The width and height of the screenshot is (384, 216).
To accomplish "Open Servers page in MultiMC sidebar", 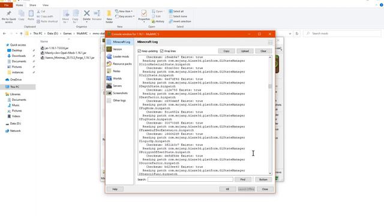I will point(120,86).
